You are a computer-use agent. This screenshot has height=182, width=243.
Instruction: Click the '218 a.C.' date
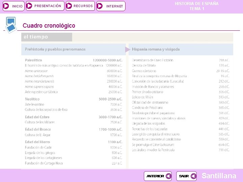pyautogui.click(x=224, y=60)
